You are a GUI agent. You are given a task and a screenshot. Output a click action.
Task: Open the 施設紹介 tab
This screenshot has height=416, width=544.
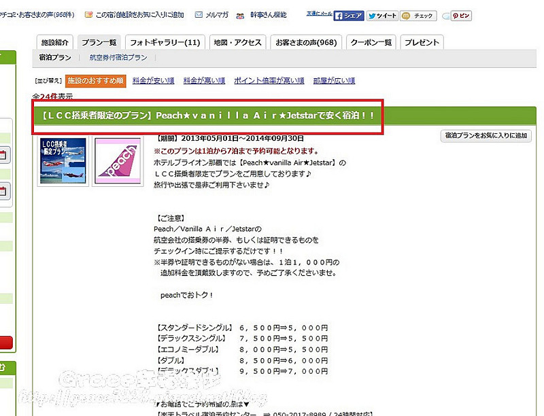pyautogui.click(x=55, y=43)
